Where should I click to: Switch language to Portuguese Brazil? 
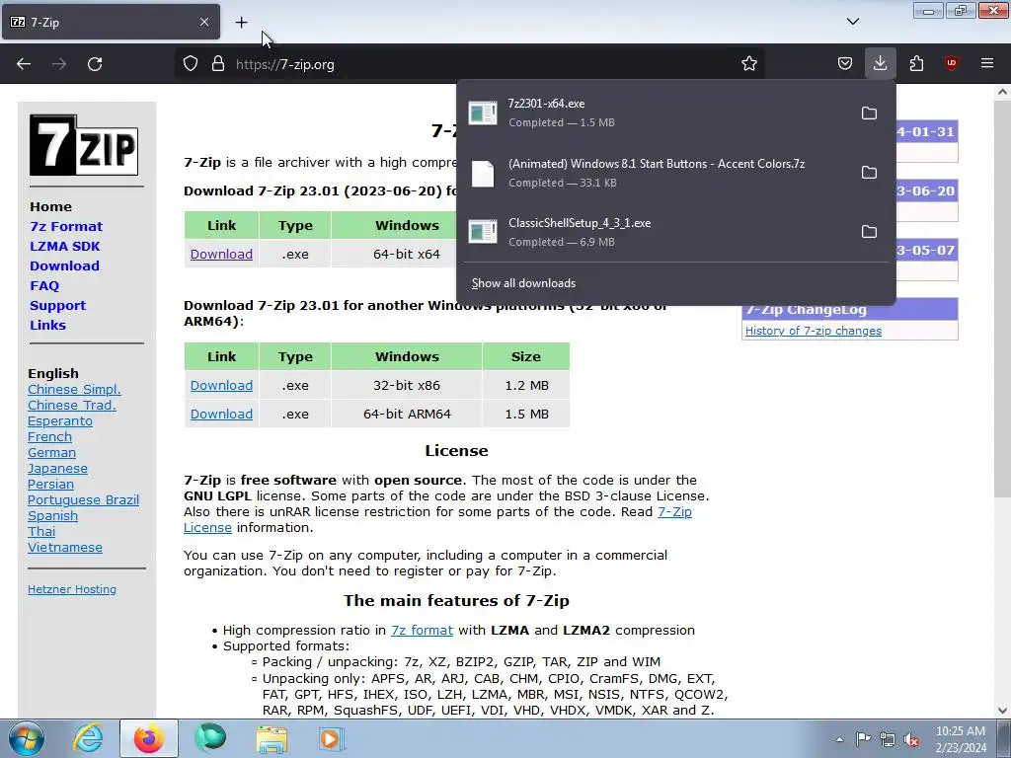click(83, 500)
